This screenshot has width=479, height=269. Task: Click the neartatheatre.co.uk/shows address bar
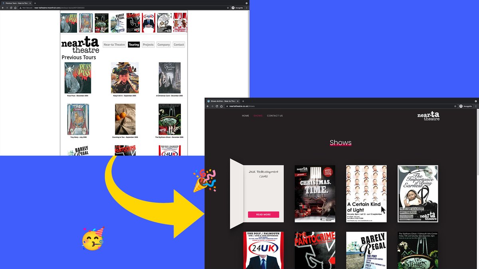(340, 106)
